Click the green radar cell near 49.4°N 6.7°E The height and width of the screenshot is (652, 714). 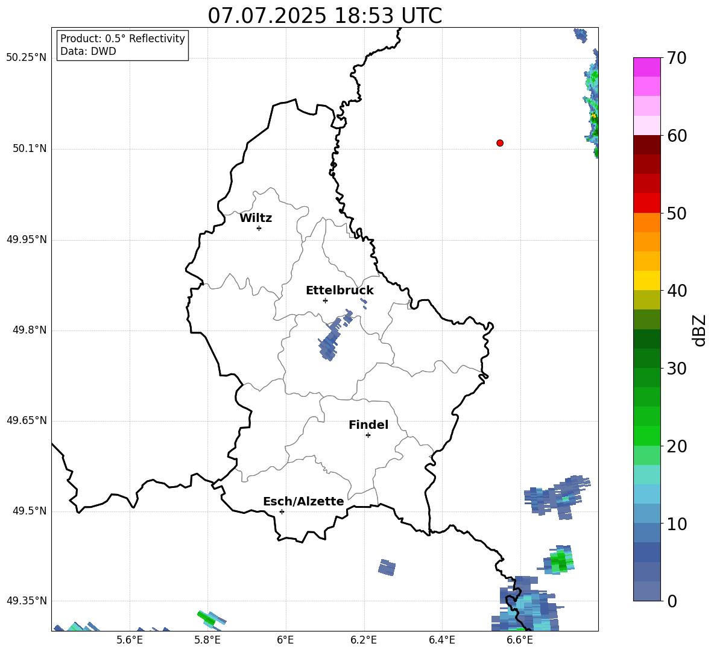coord(560,560)
